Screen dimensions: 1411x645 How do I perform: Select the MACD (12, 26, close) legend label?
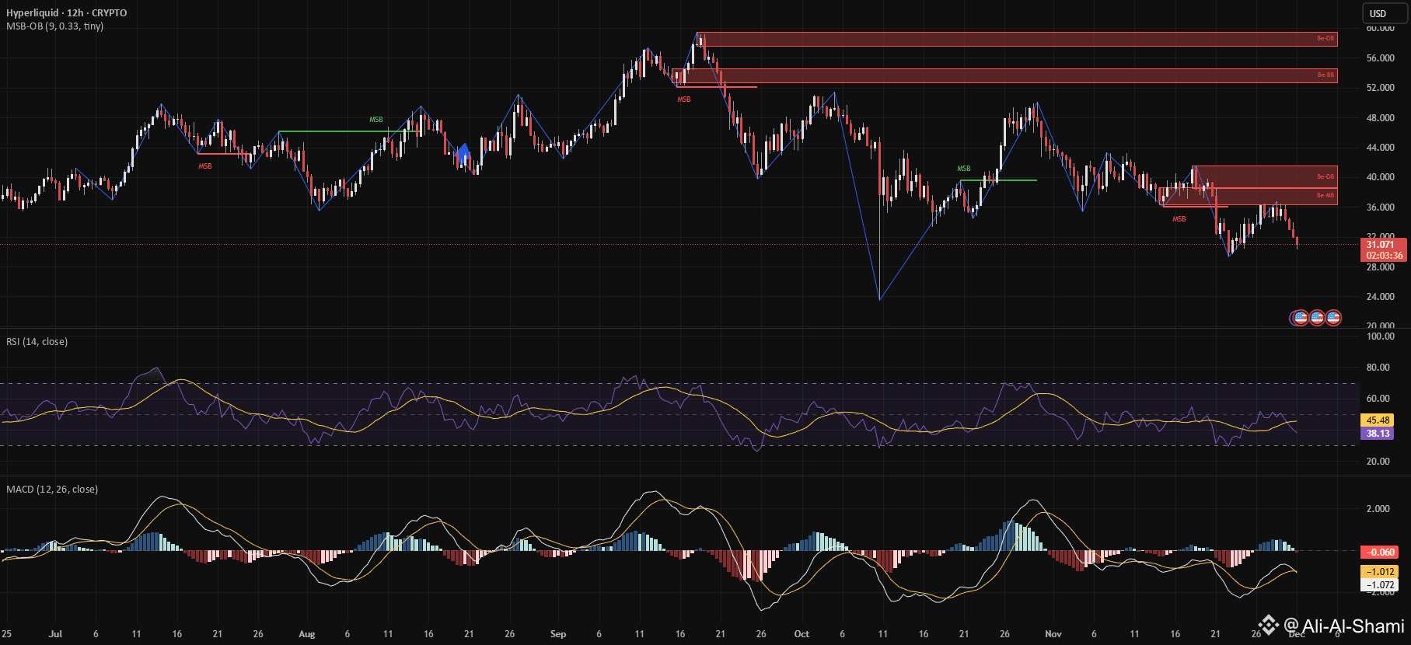coord(52,490)
